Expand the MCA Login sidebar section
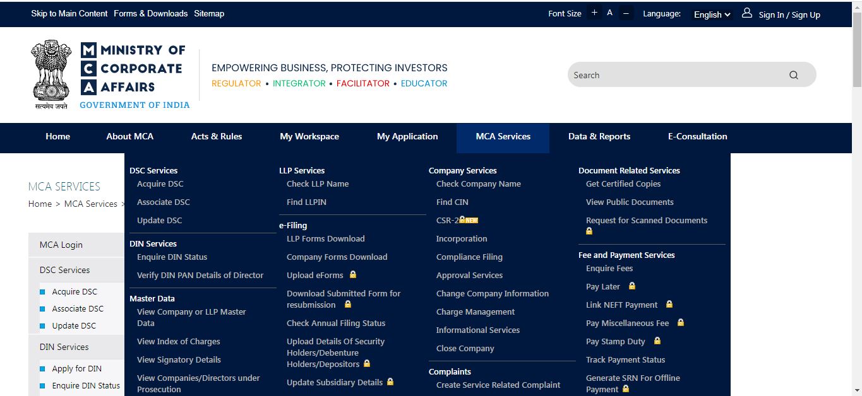The image size is (862, 396). tap(61, 245)
